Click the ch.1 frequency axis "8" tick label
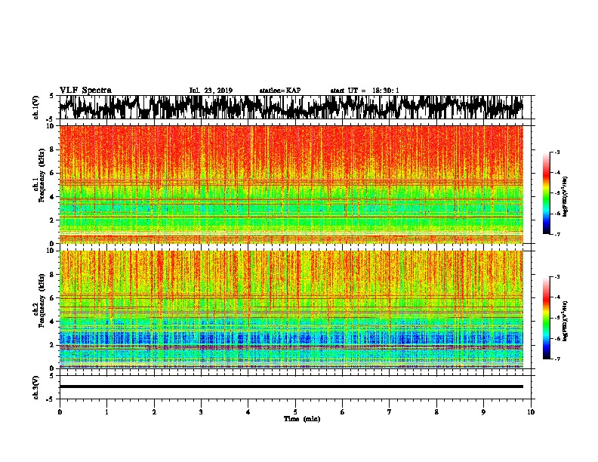The image size is (598, 462). point(52,149)
